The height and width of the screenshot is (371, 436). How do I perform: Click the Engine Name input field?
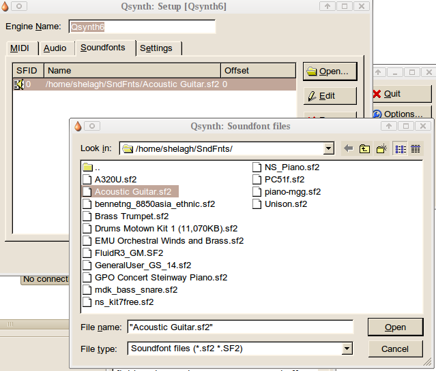tap(142, 27)
